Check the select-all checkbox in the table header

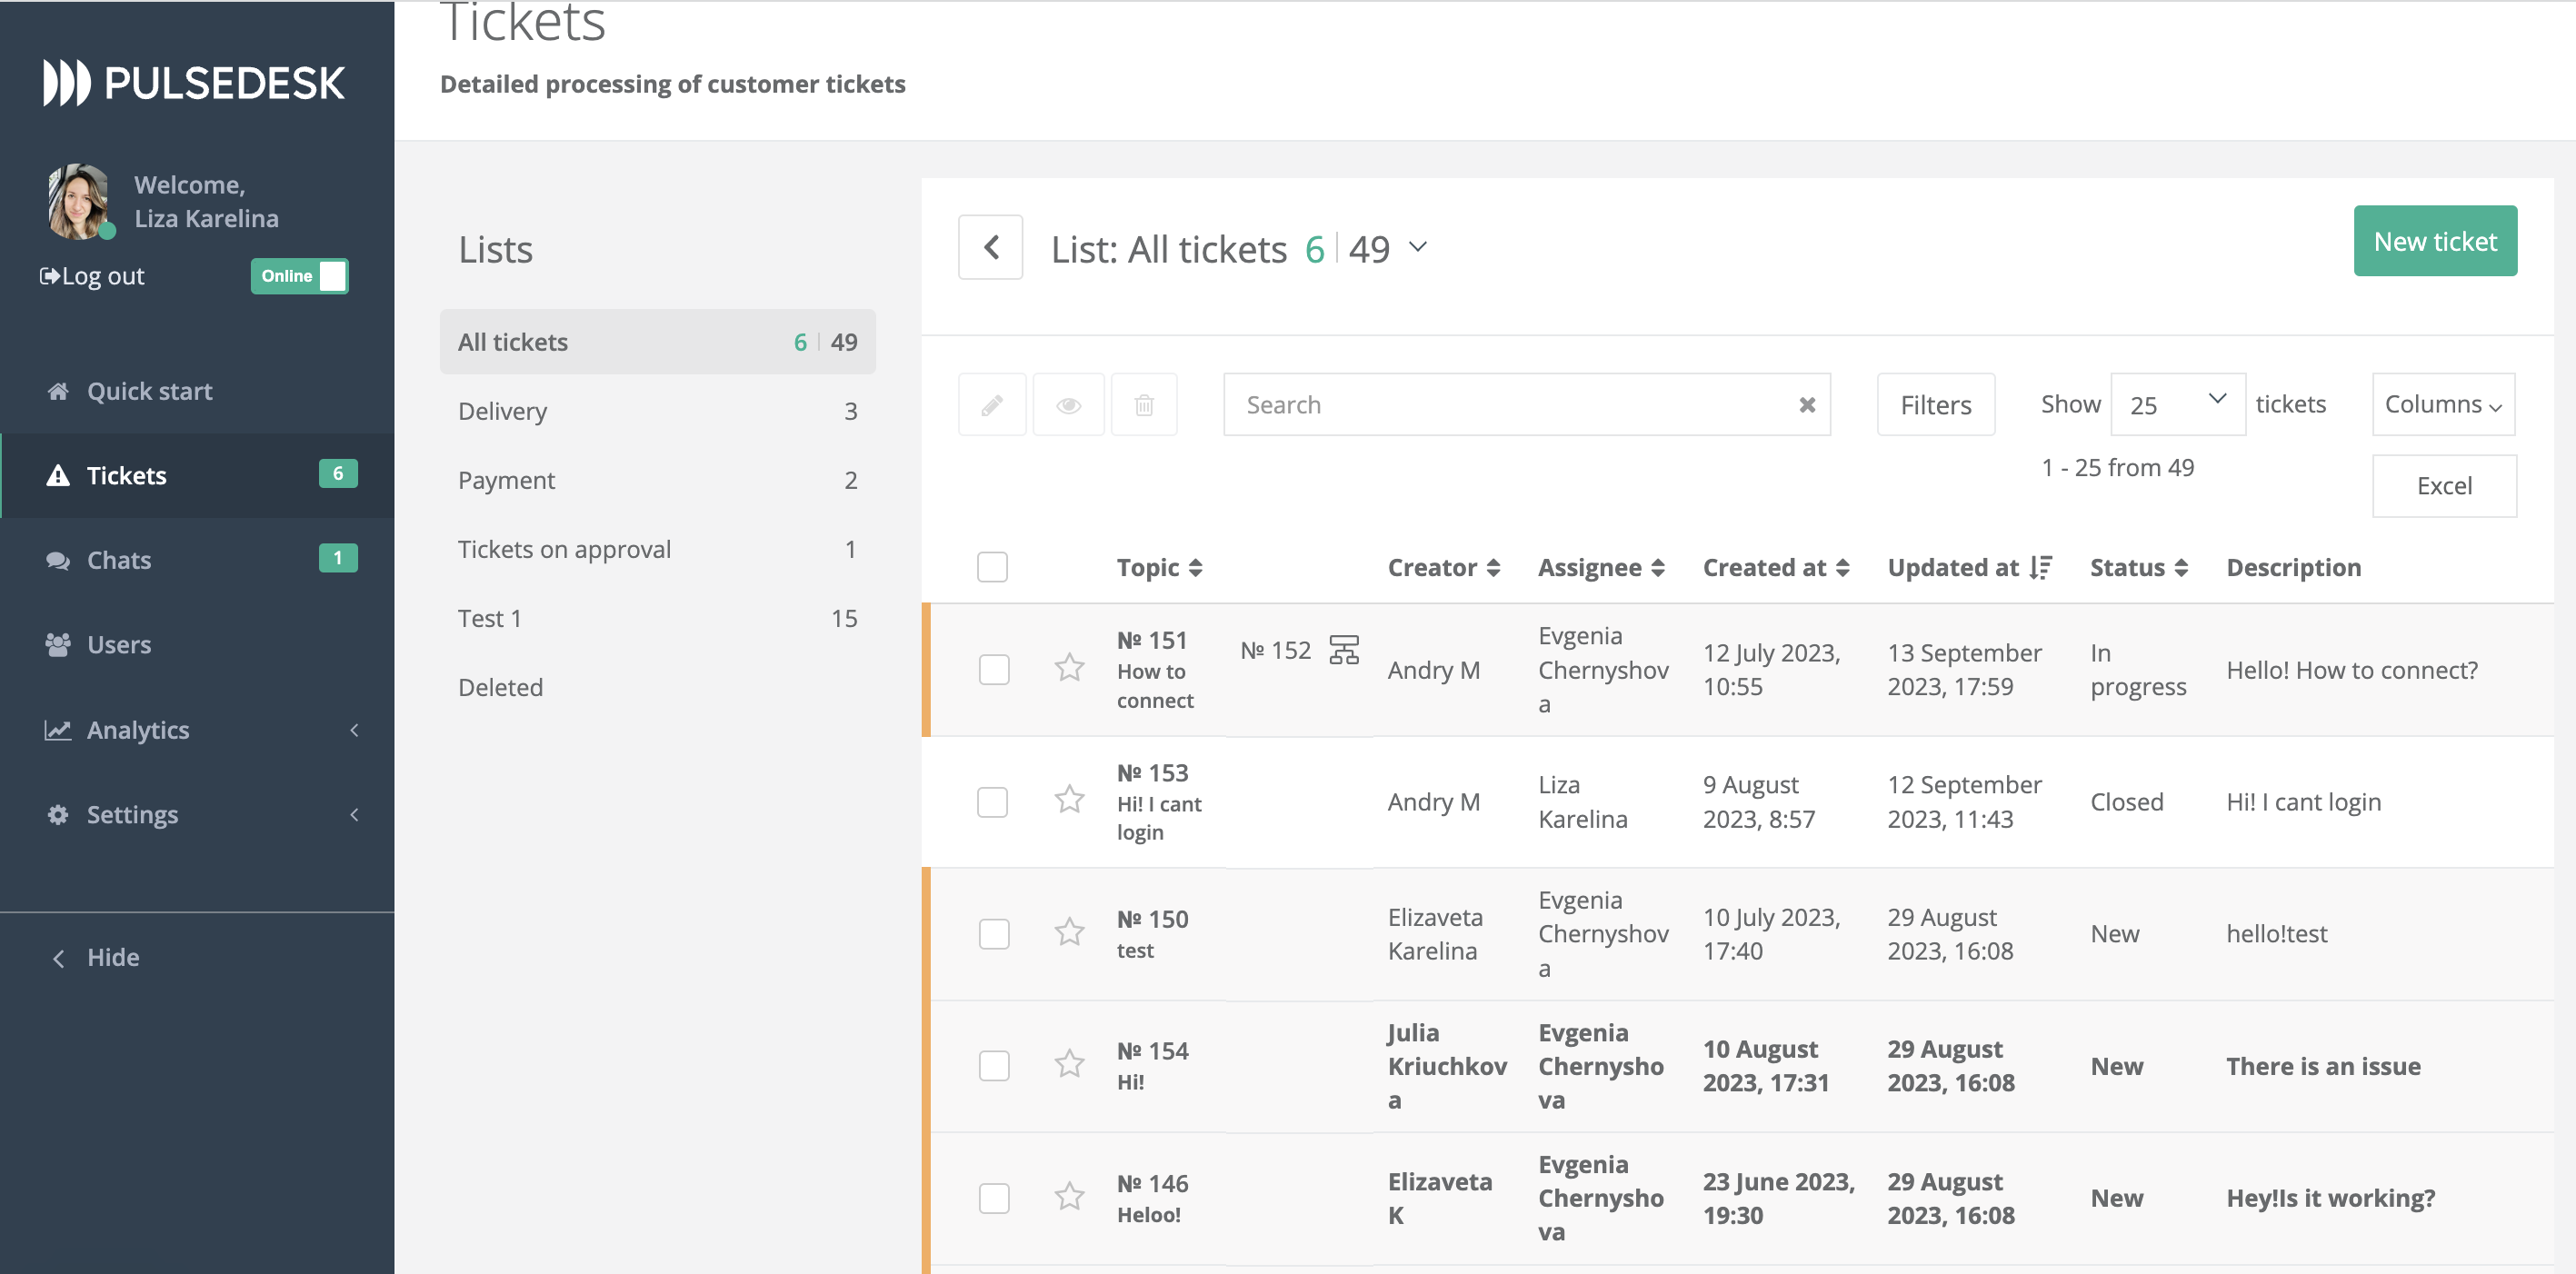pyautogui.click(x=992, y=567)
